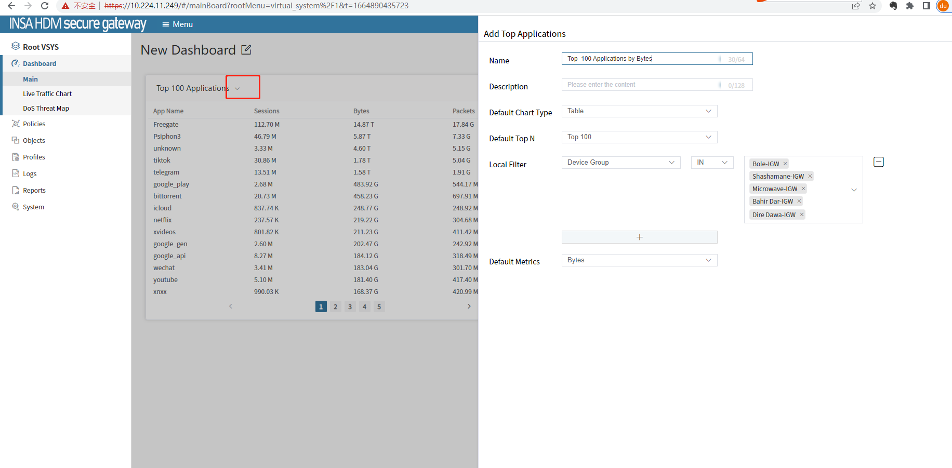Open the hamburger Menu in header
Image resolution: width=952 pixels, height=468 pixels.
[x=177, y=24]
